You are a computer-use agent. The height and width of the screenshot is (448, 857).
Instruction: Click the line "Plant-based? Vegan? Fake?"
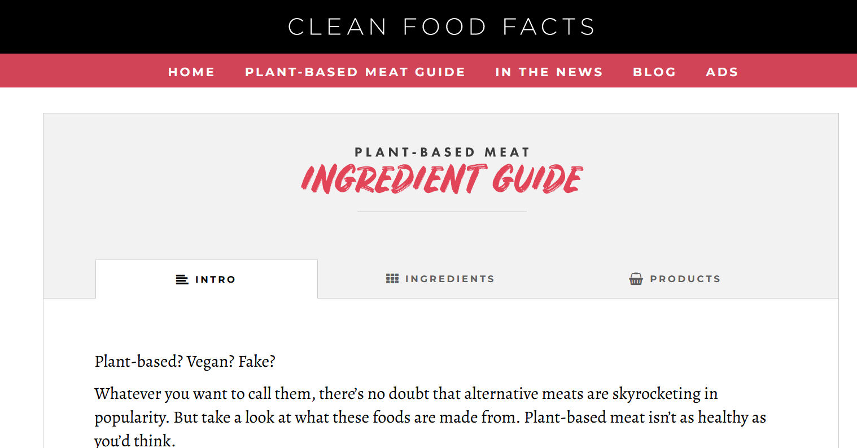tap(185, 361)
